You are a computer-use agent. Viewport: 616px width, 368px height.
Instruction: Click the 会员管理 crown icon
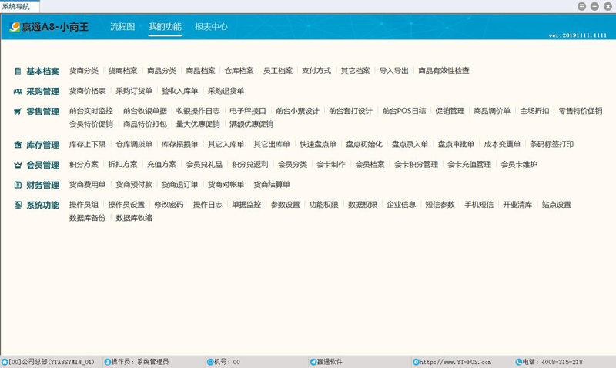[18, 165]
